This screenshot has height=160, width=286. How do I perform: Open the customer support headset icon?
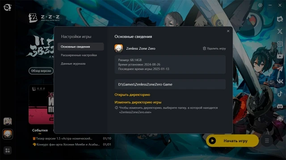tap(280, 119)
